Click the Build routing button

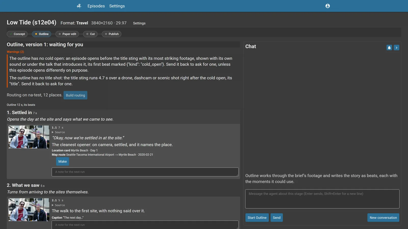pyautogui.click(x=75, y=95)
